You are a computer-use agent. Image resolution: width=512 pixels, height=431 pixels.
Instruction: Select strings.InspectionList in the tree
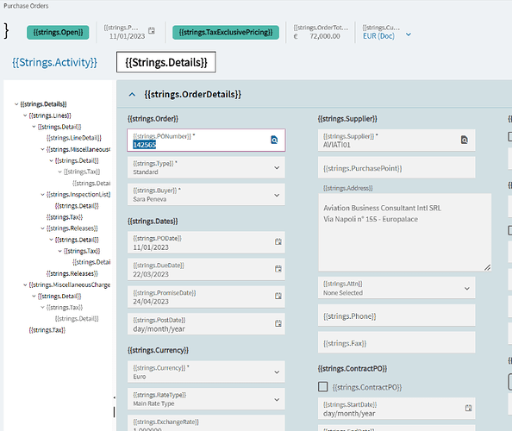coord(78,195)
